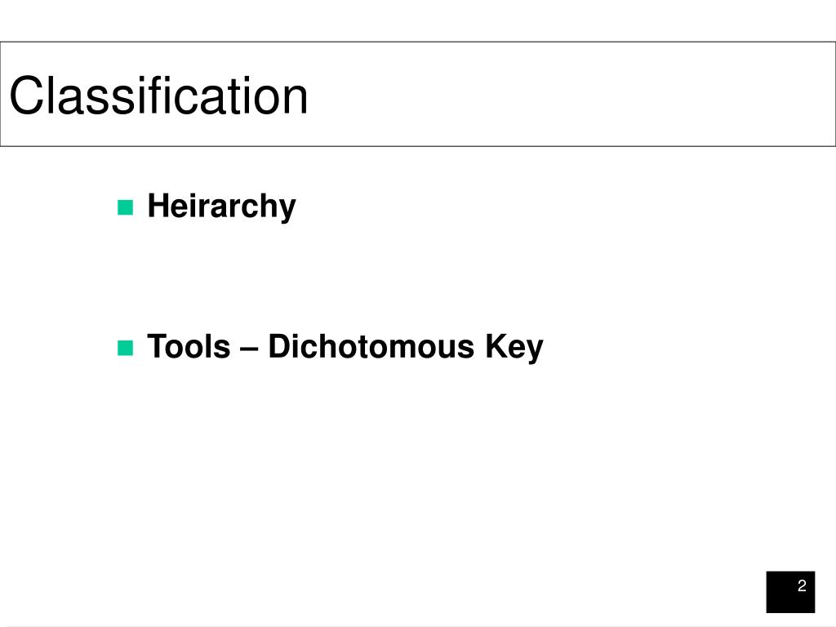Click the word Key
The height and width of the screenshot is (627, 836).
tap(514, 348)
